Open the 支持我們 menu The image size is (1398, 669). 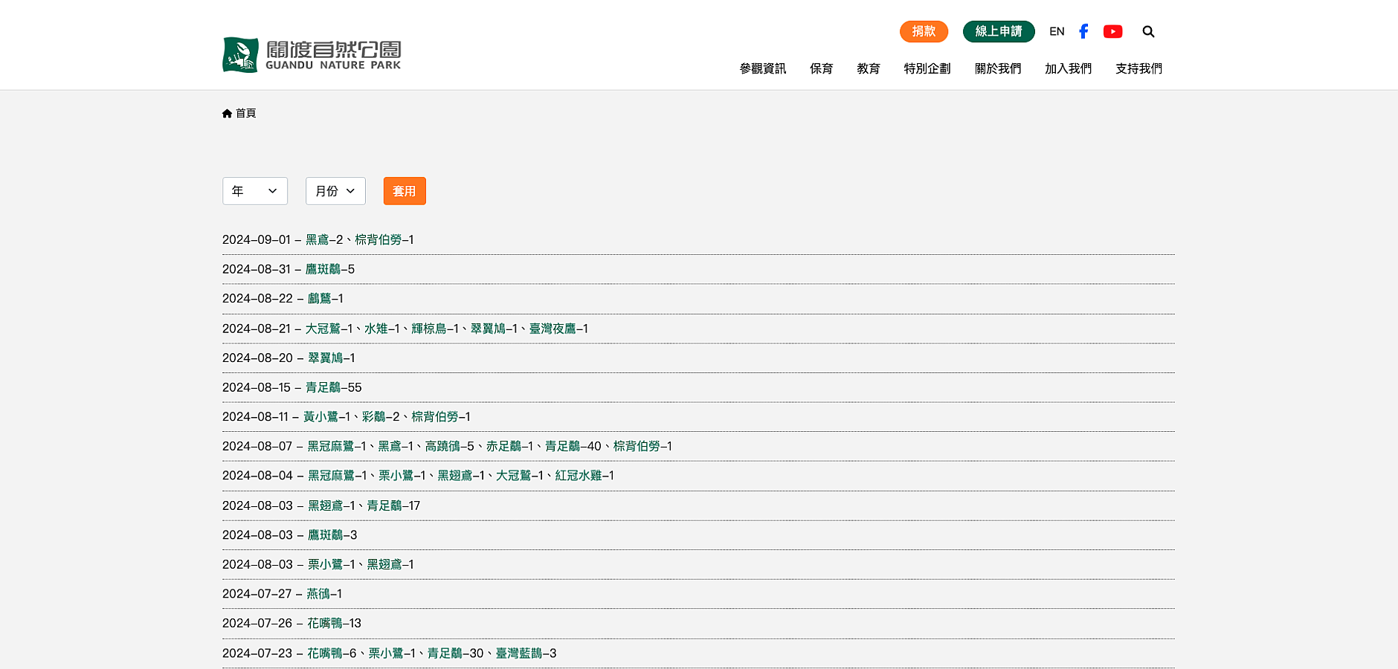1138,68
